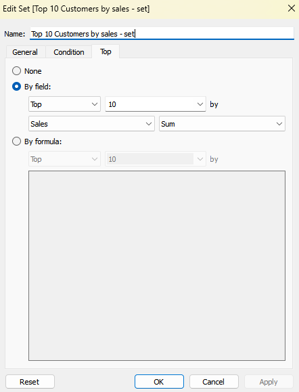299x392 pixels.
Task: Close the Edit Set dialog
Action: coord(292,9)
